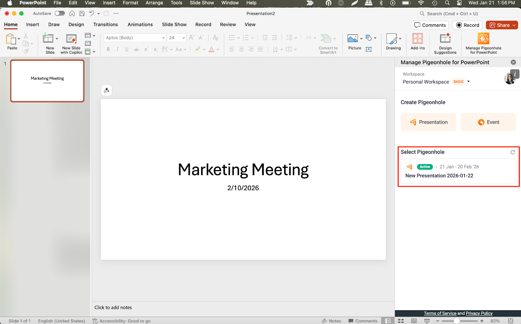Create a Pigeonhole Presentation
The image size is (521, 324).
(428, 122)
